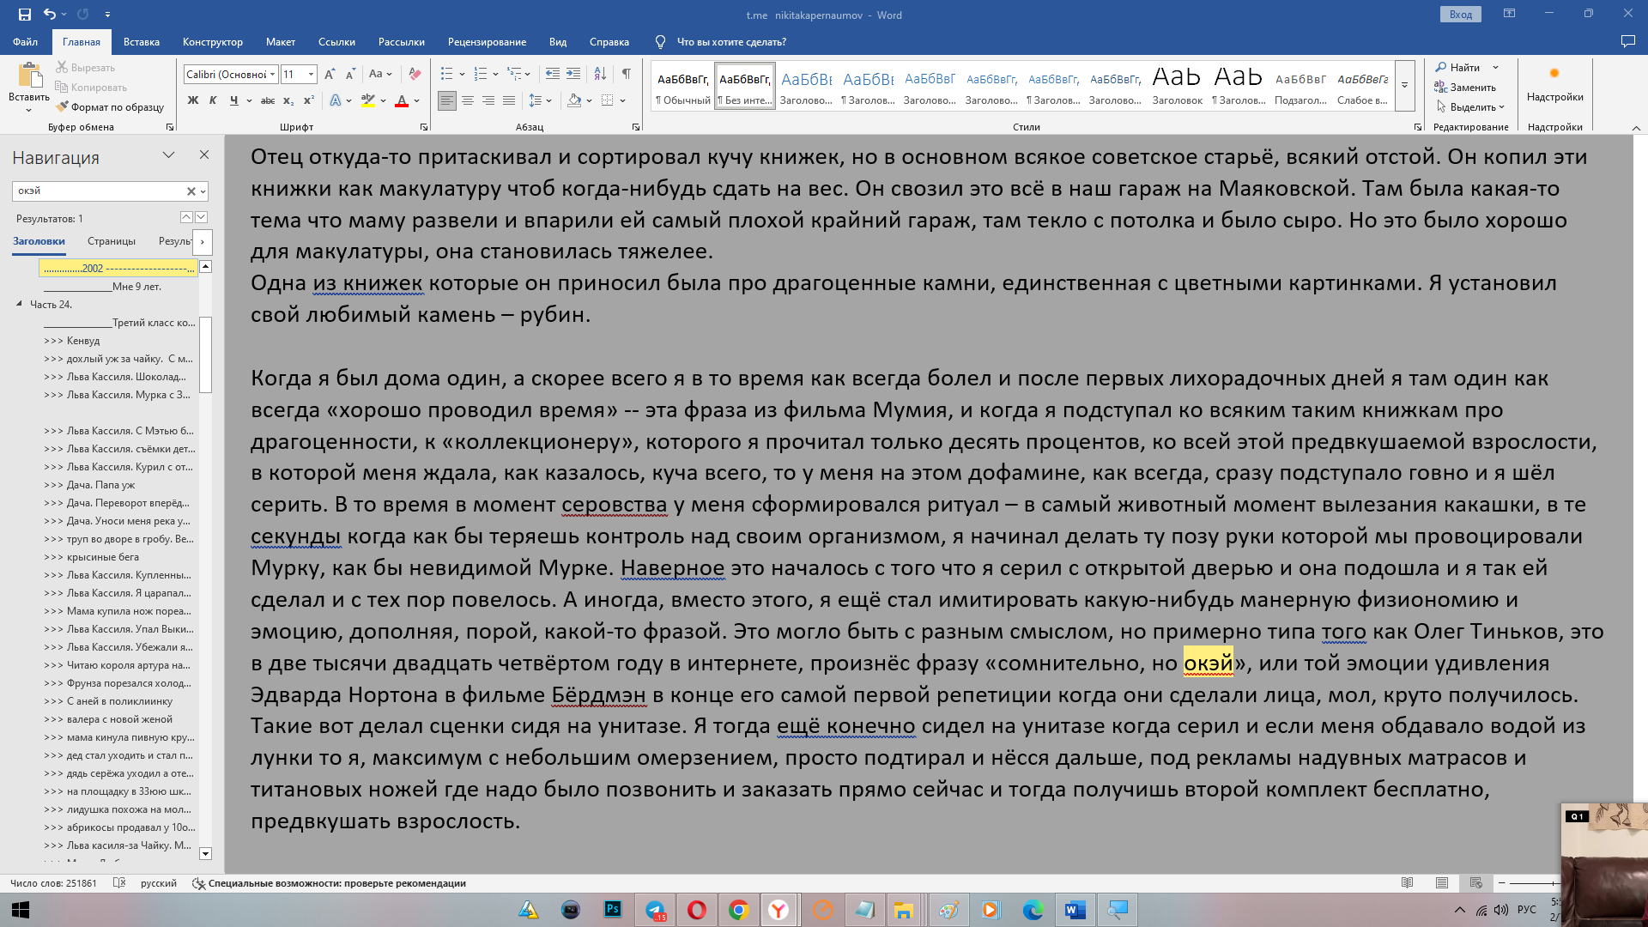Clear the navigation search text

pos(191,191)
